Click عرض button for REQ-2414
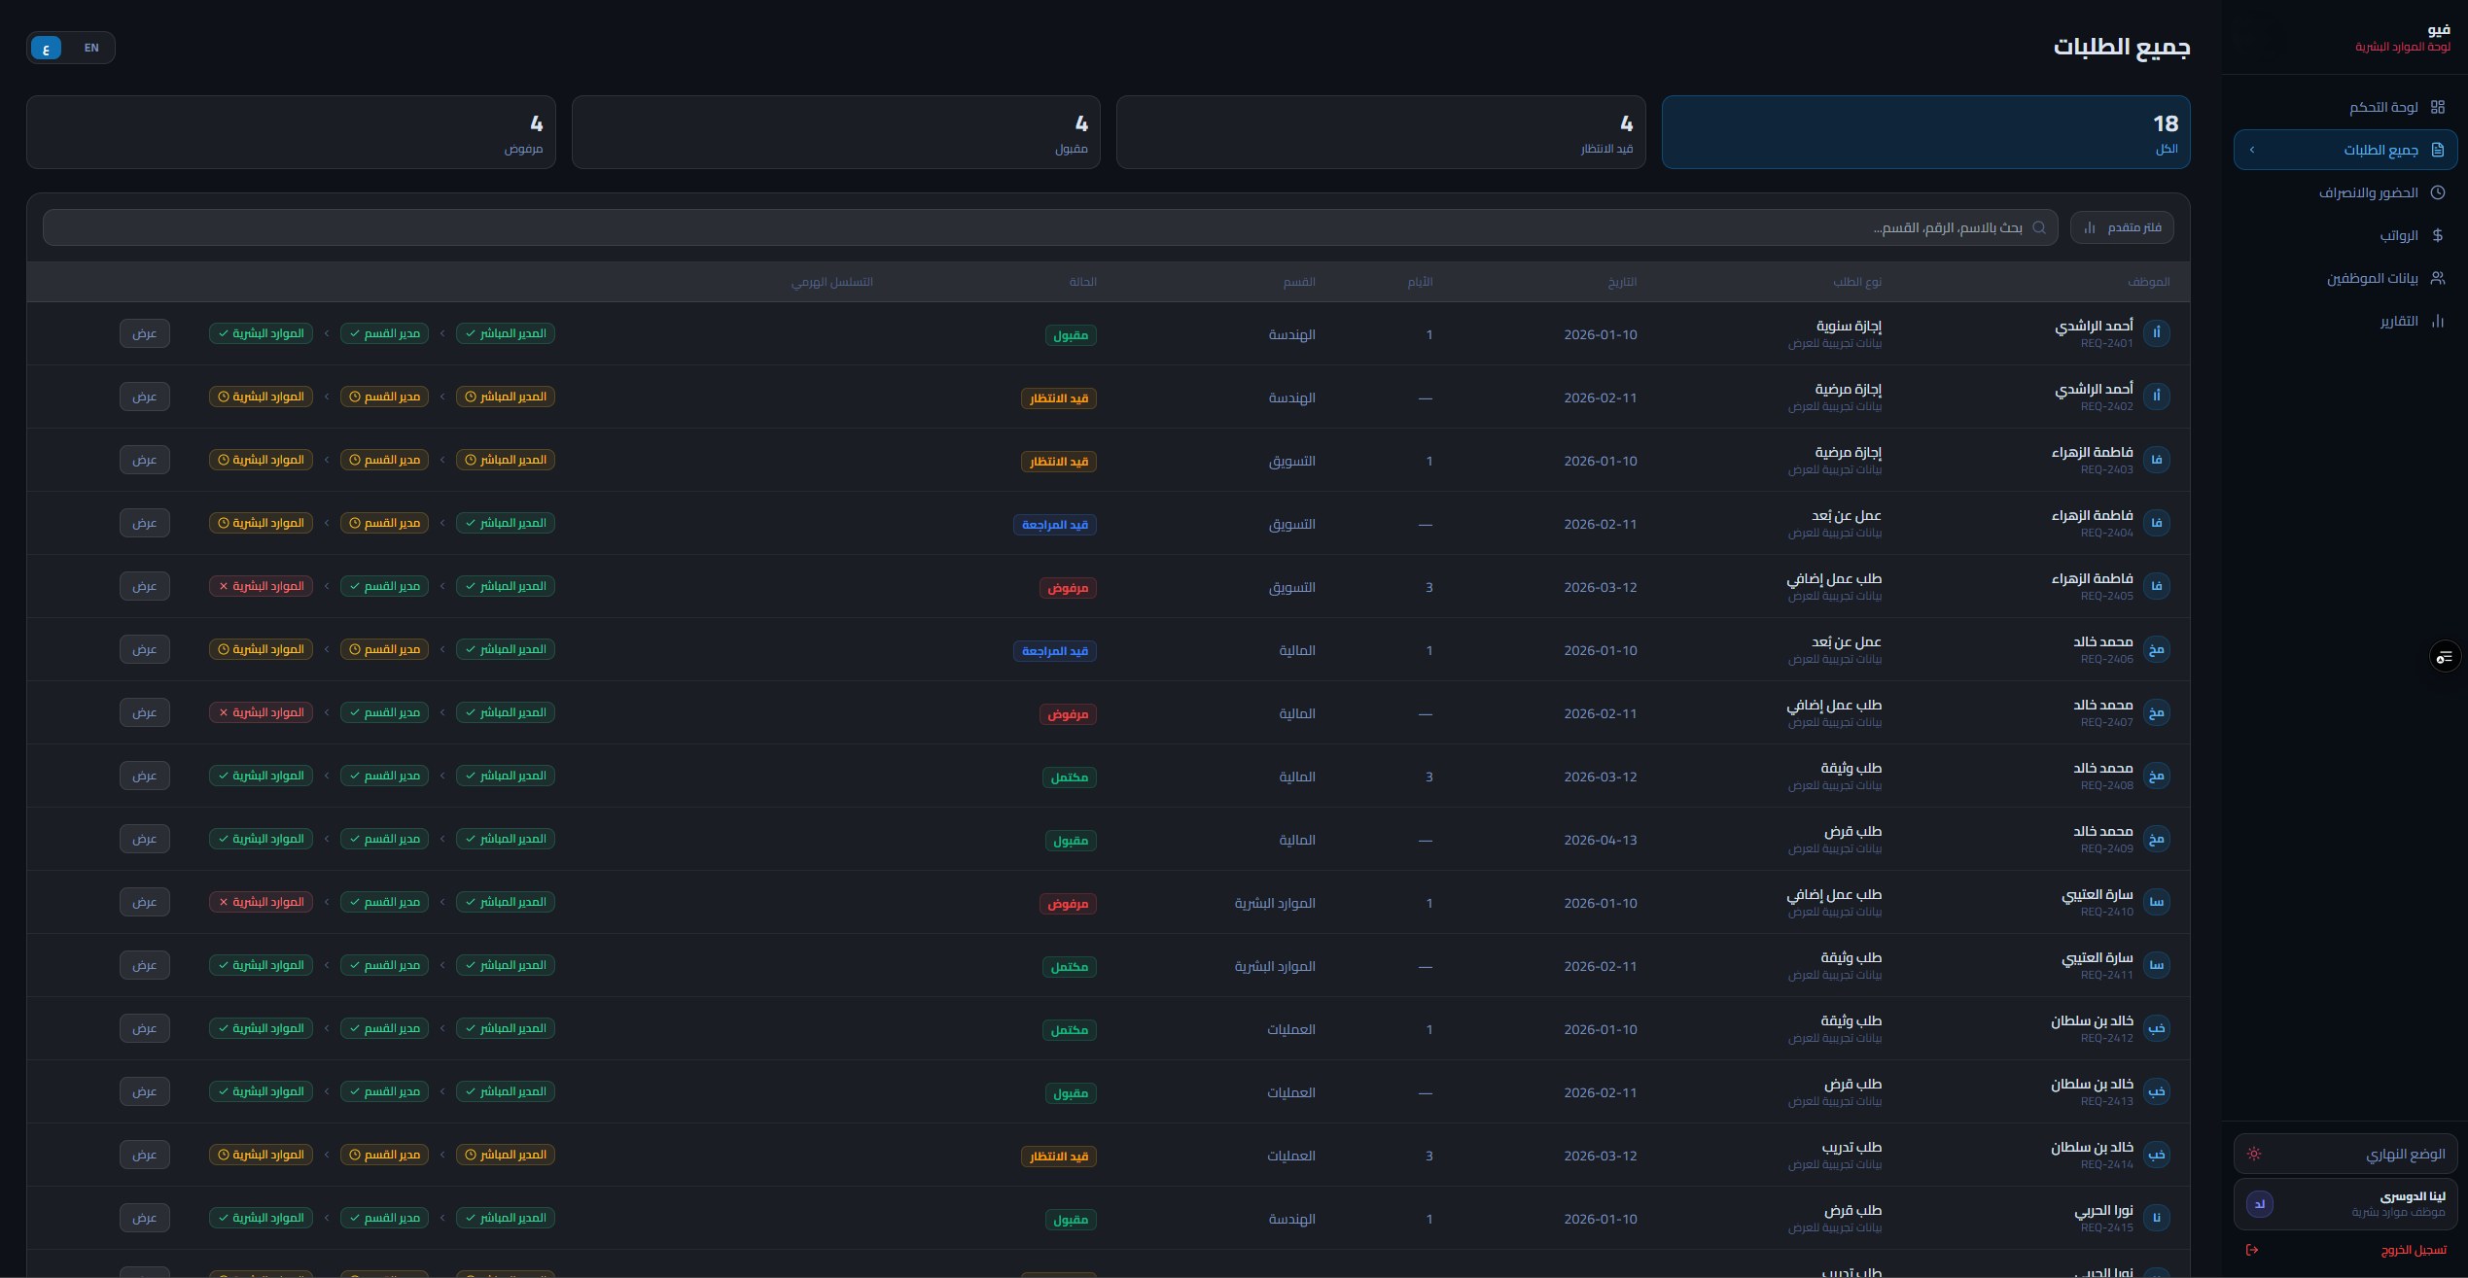This screenshot has height=1278, width=2468. tap(145, 1155)
